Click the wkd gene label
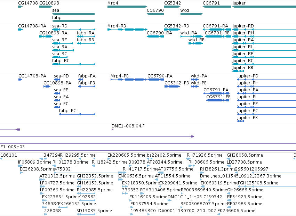296x216 pixels. 184,10
